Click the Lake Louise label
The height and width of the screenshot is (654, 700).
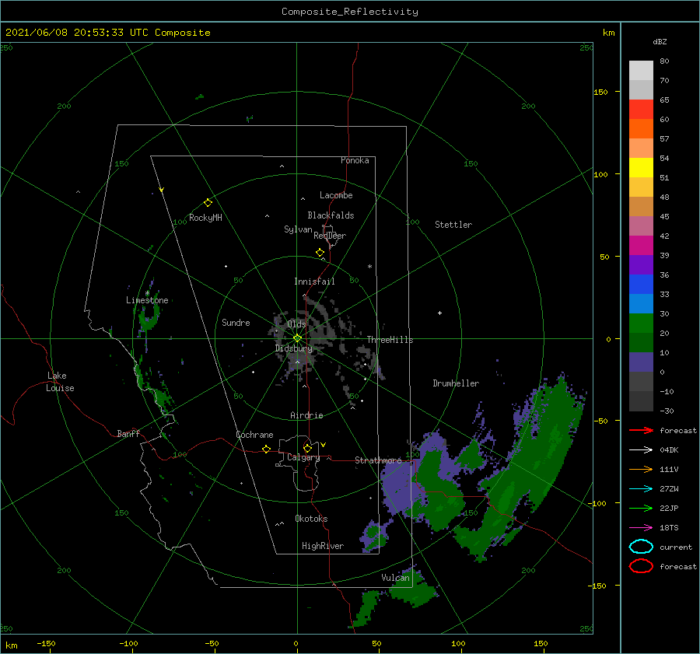[x=60, y=382]
